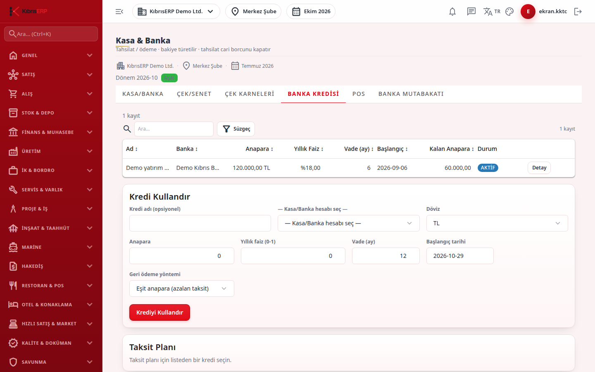The image size is (595, 372).
Task: Sort table by Anapara column
Action: point(259,149)
